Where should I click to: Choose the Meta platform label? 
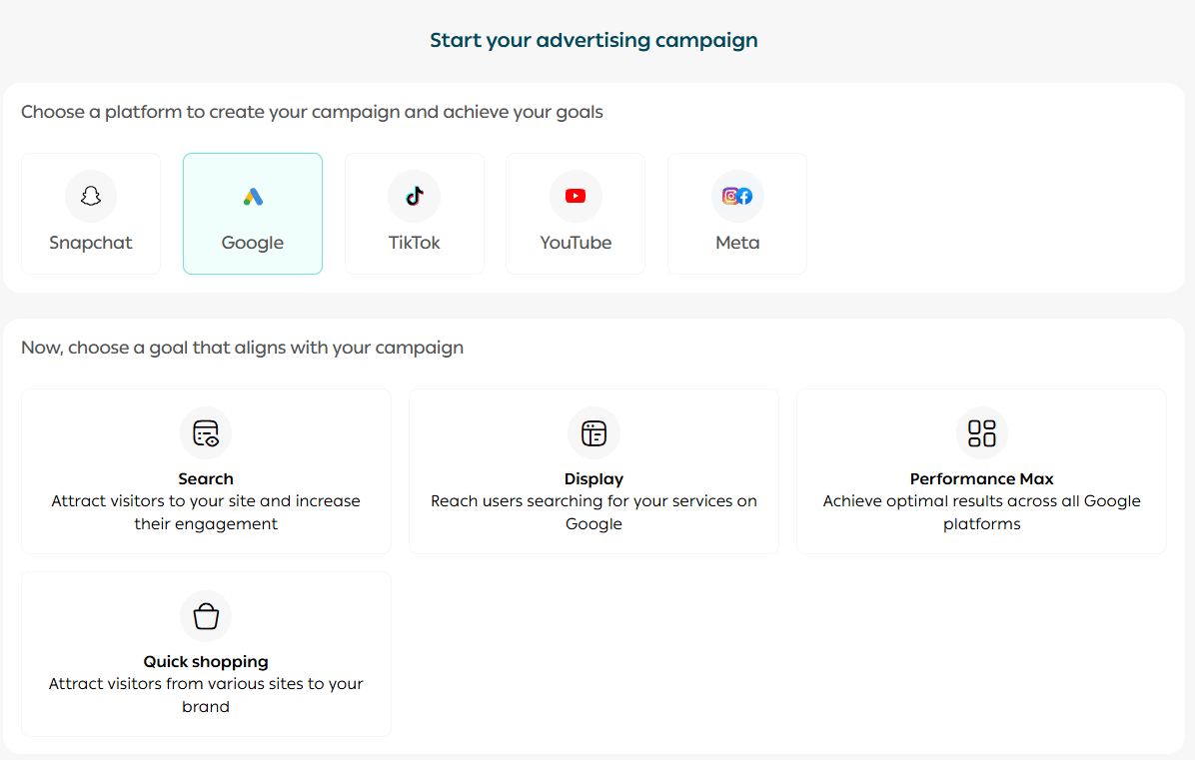pyautogui.click(x=737, y=243)
